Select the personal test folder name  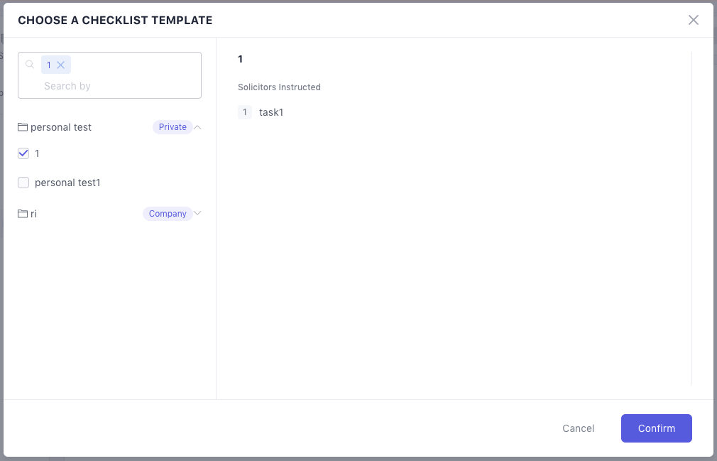61,127
